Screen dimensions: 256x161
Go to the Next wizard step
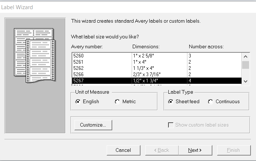(195, 150)
